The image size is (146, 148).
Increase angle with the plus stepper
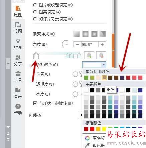(x=102, y=44)
